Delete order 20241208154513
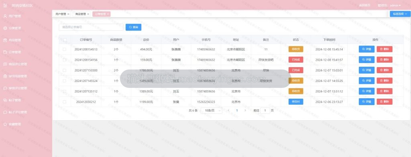This screenshot has height=157, width=411. click(x=385, y=49)
